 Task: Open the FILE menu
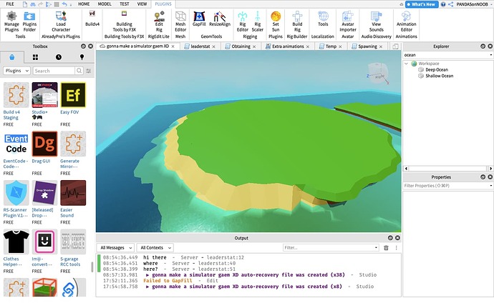point(10,4)
